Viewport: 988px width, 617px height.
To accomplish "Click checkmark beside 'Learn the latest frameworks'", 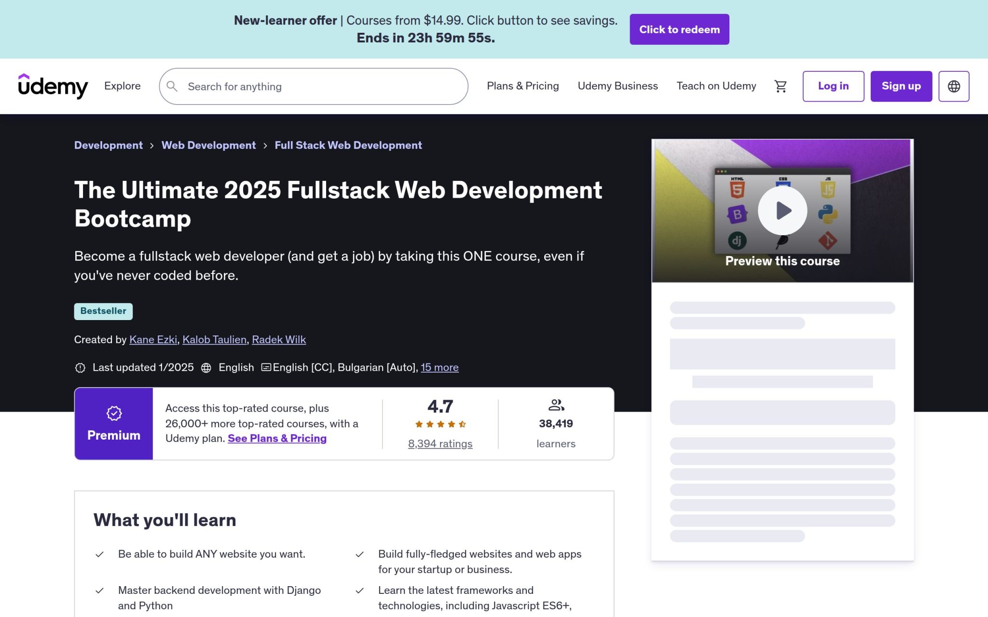I will tap(359, 590).
